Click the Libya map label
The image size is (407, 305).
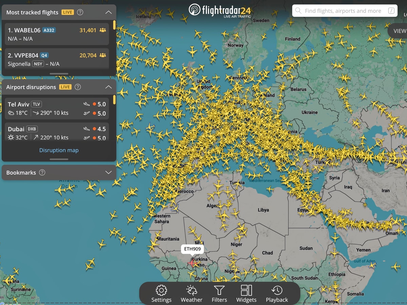[263, 210]
